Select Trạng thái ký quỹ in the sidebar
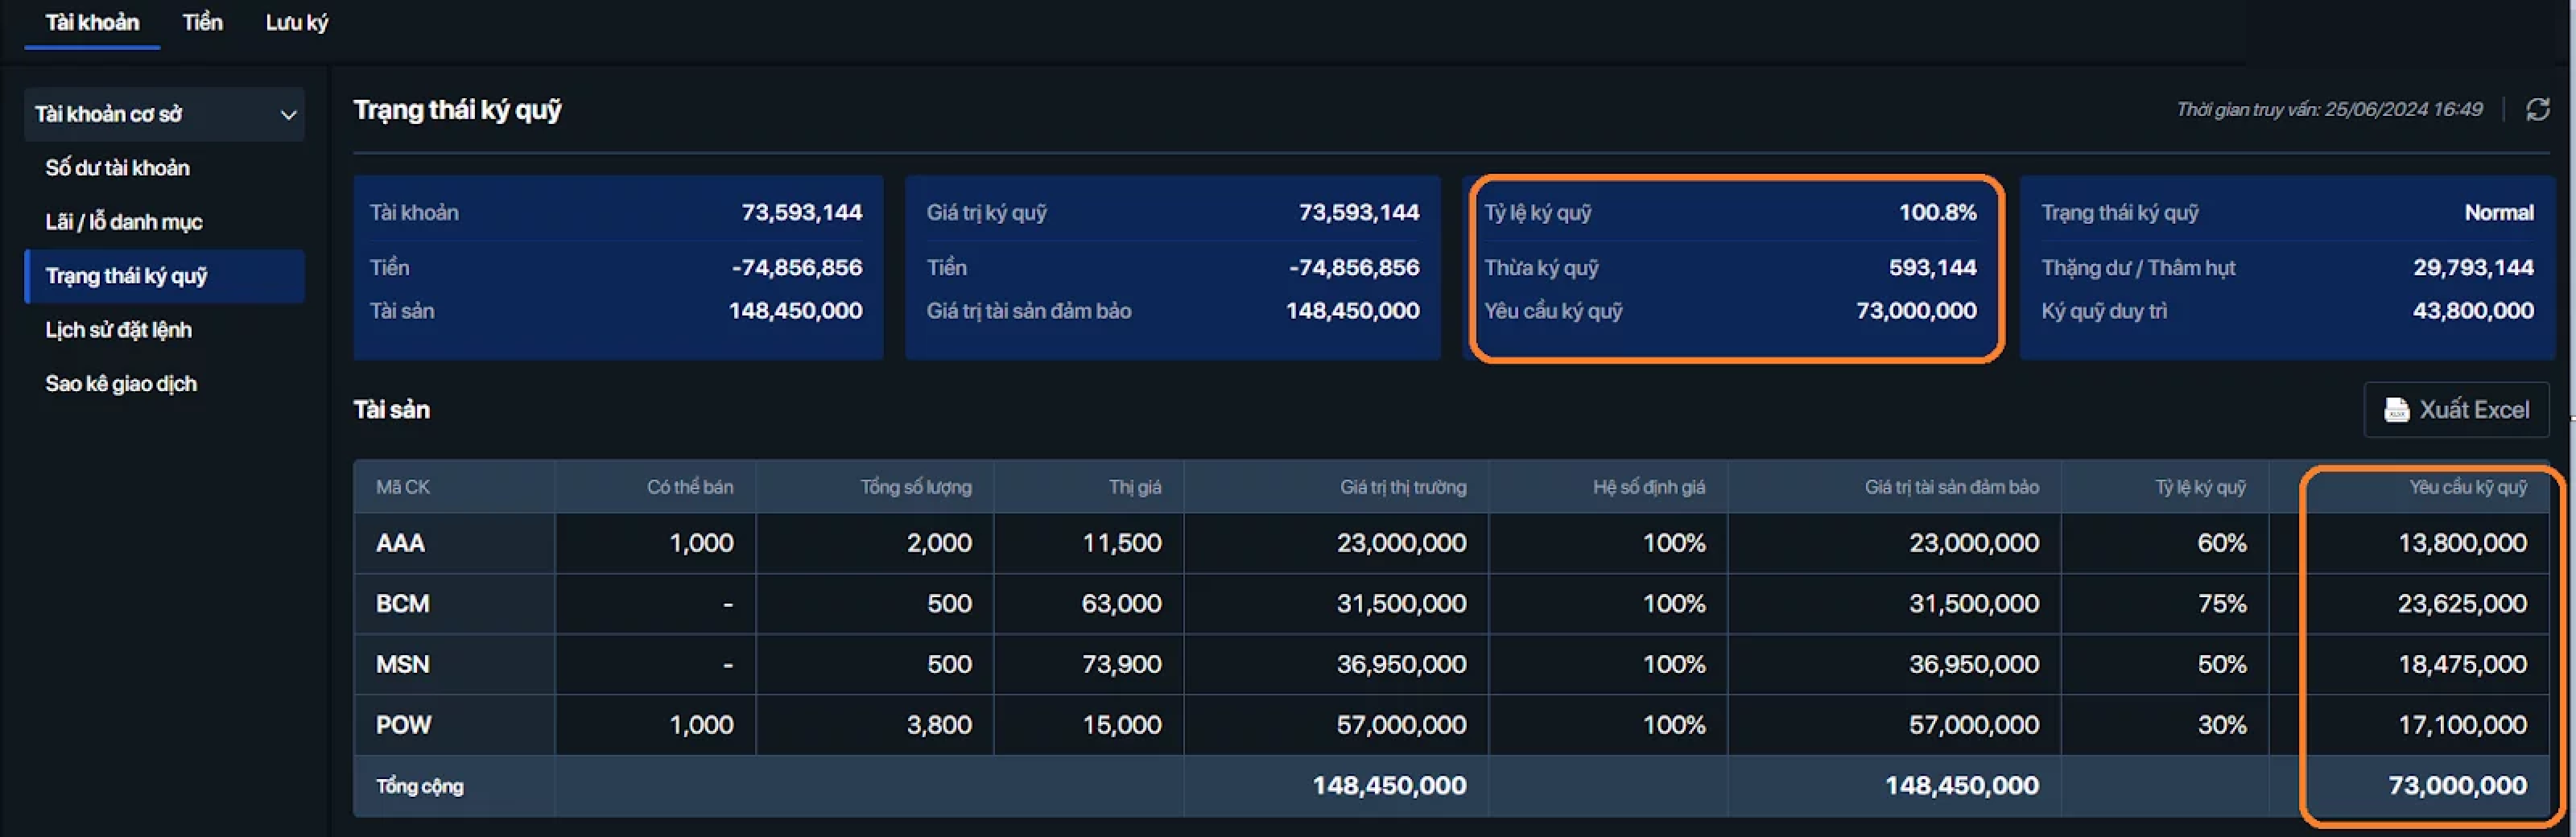2576x837 pixels. coord(164,276)
